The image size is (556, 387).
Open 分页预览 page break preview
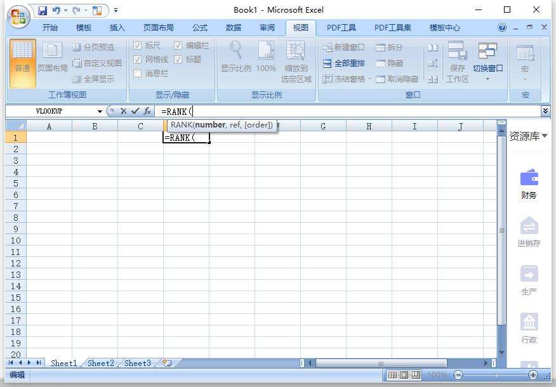coord(93,47)
